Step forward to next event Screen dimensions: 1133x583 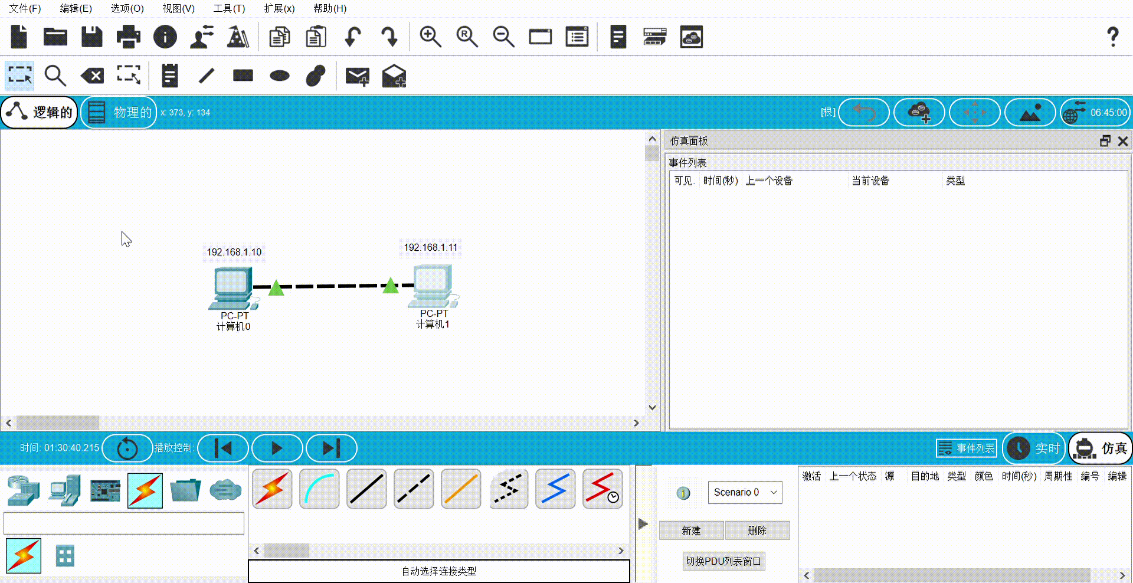[x=331, y=448]
